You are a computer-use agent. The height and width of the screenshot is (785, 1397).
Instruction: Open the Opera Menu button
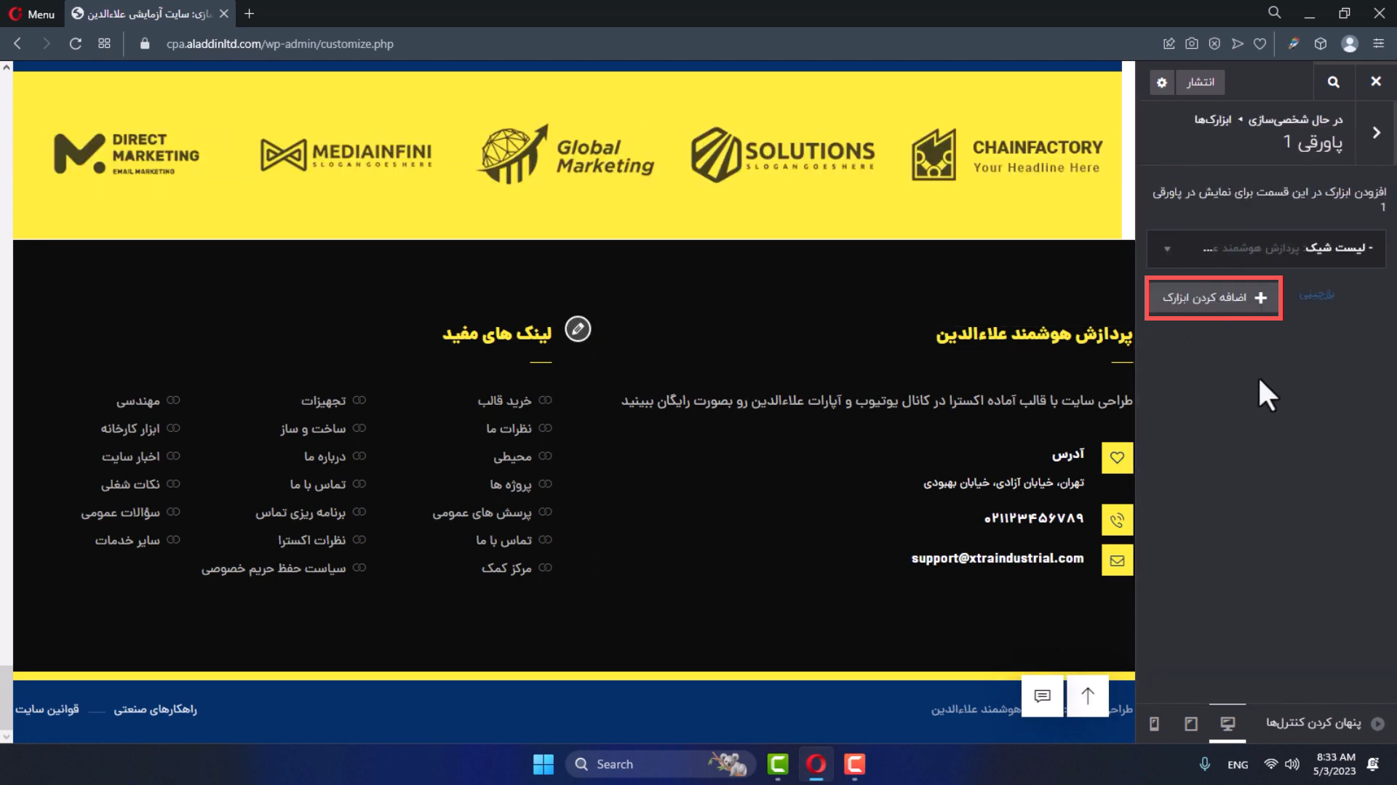[x=32, y=14]
